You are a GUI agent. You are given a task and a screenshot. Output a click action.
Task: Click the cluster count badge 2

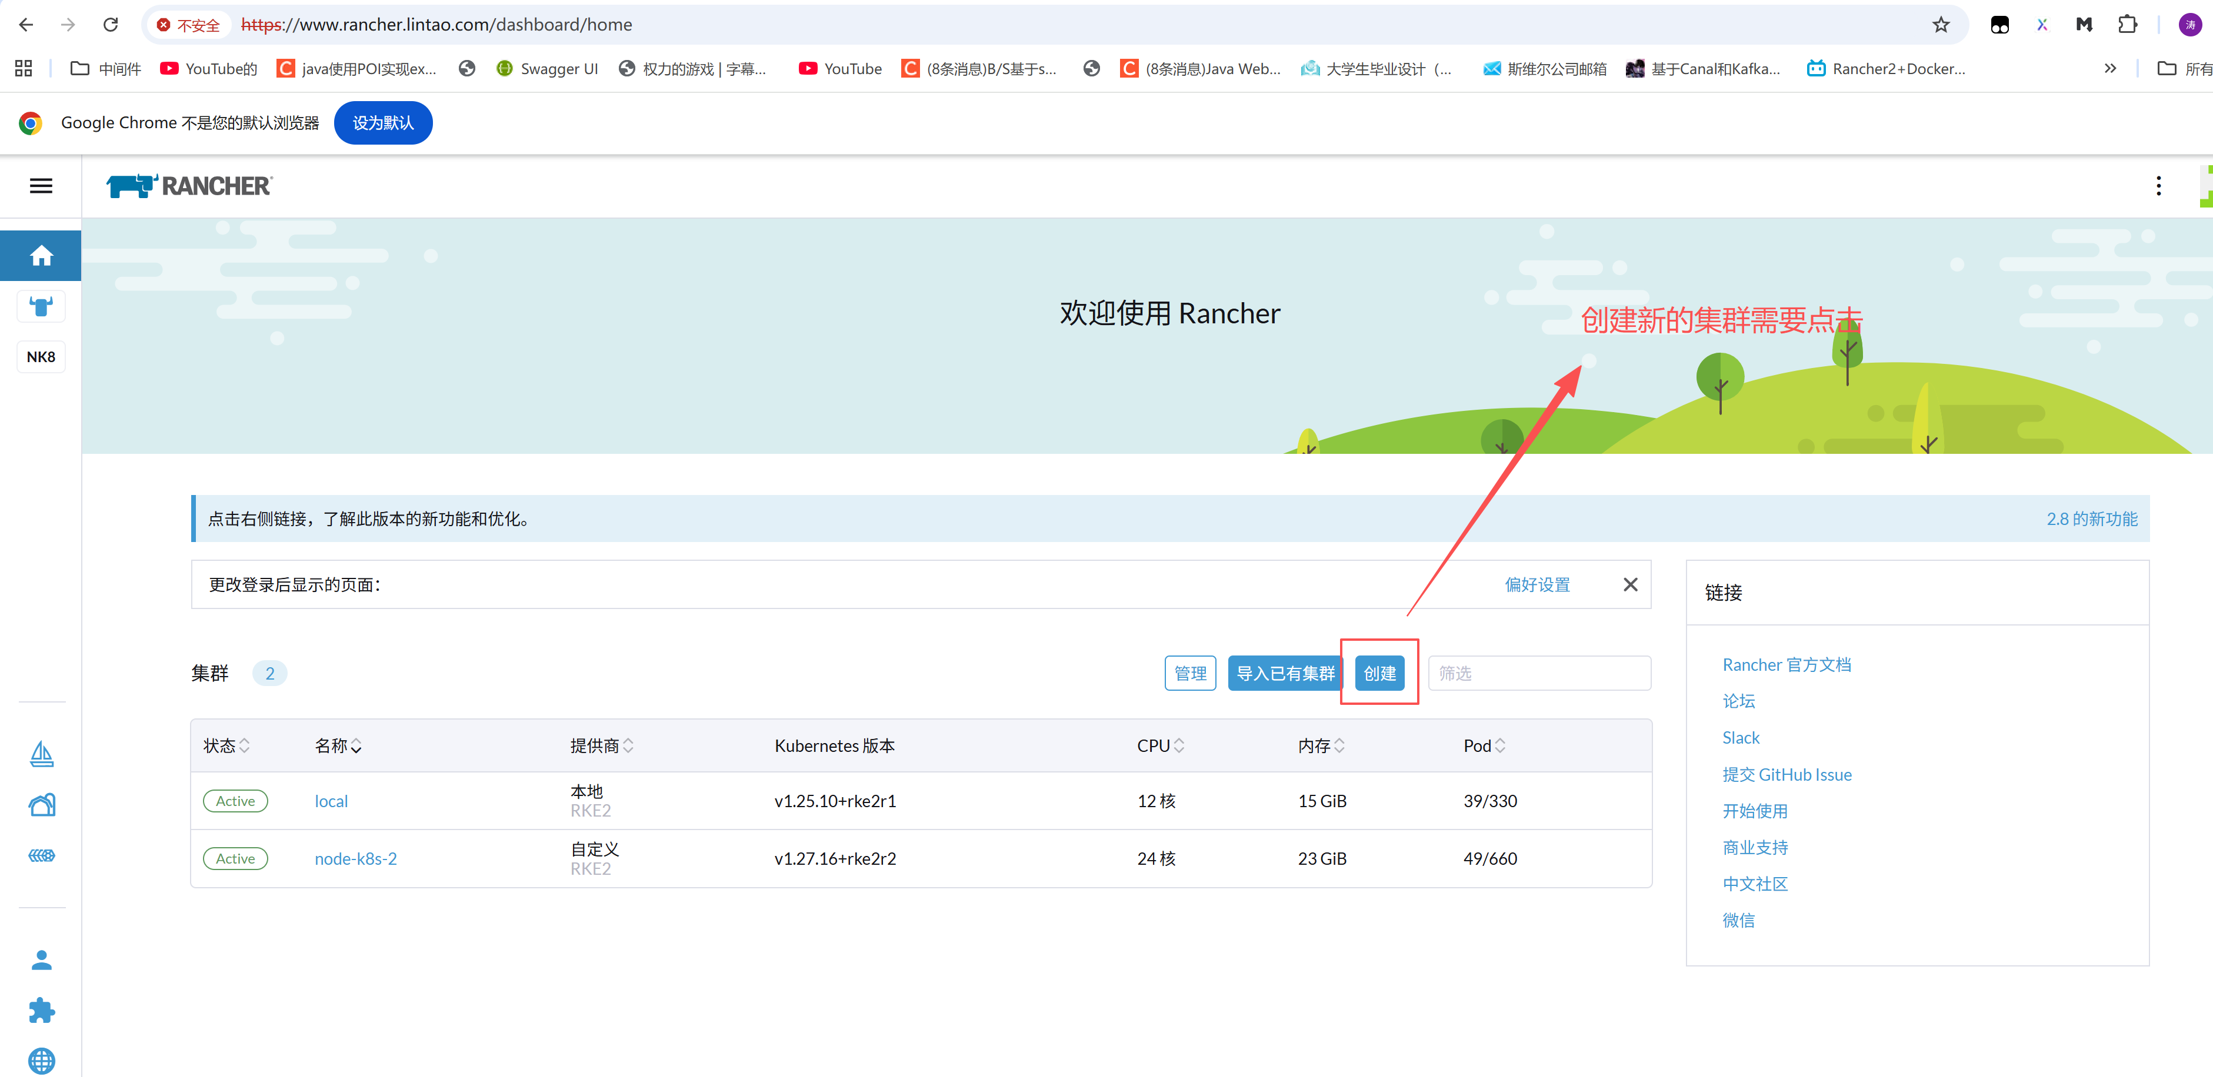click(270, 673)
